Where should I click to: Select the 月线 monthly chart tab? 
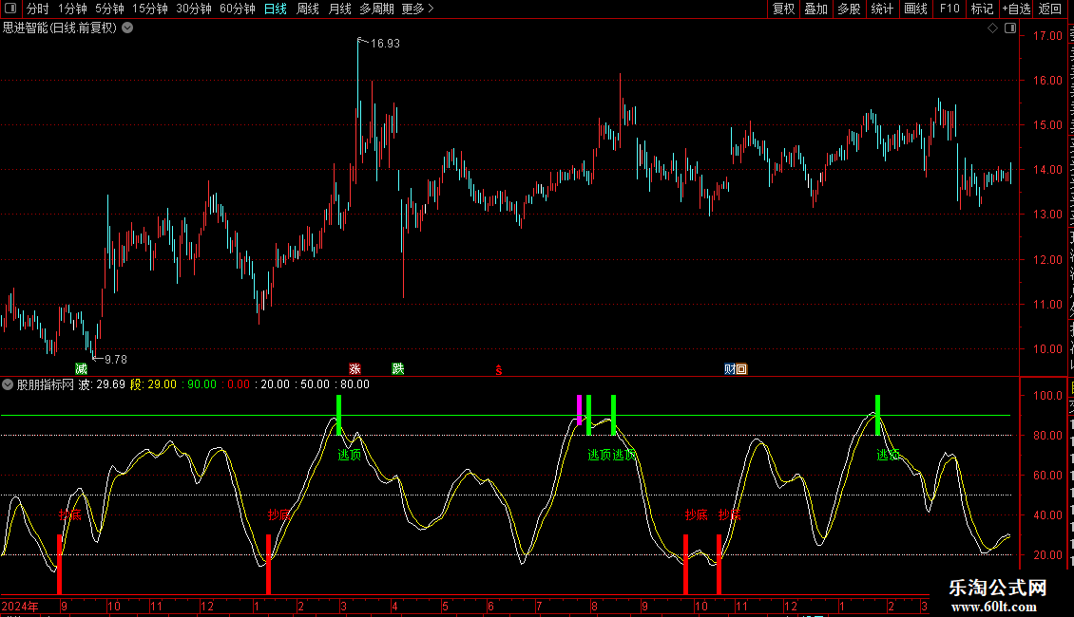tap(339, 9)
